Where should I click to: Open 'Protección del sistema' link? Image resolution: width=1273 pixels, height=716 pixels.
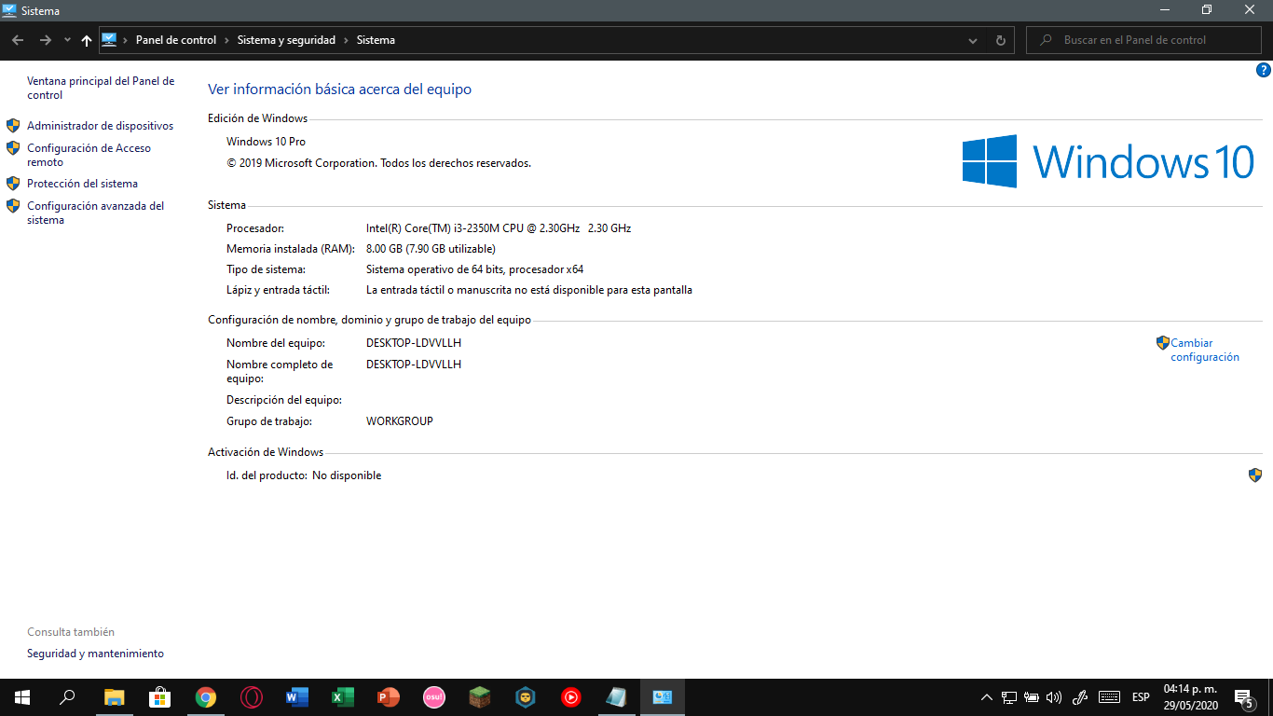(x=82, y=184)
